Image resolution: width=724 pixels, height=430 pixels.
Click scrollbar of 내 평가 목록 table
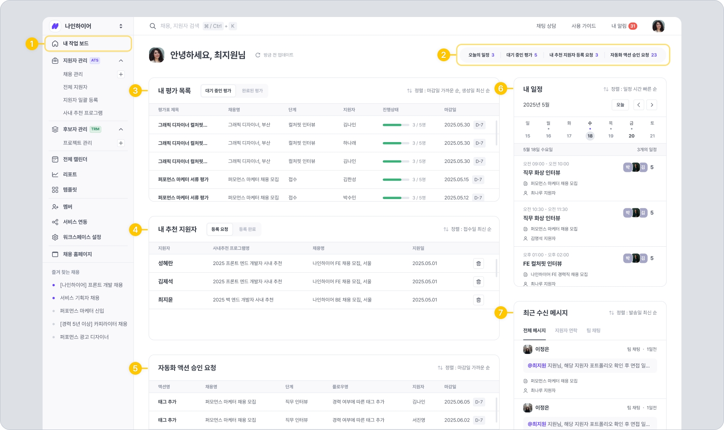coord(497,133)
